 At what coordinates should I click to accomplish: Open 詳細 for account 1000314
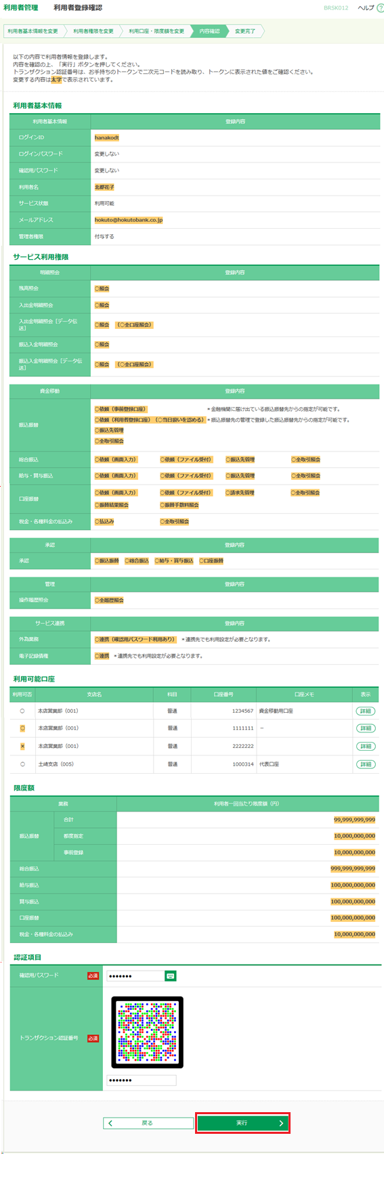click(366, 764)
